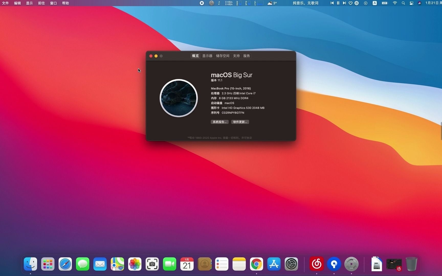The height and width of the screenshot is (276, 442).
Task: Switch to the 显示器 tab
Action: point(207,56)
